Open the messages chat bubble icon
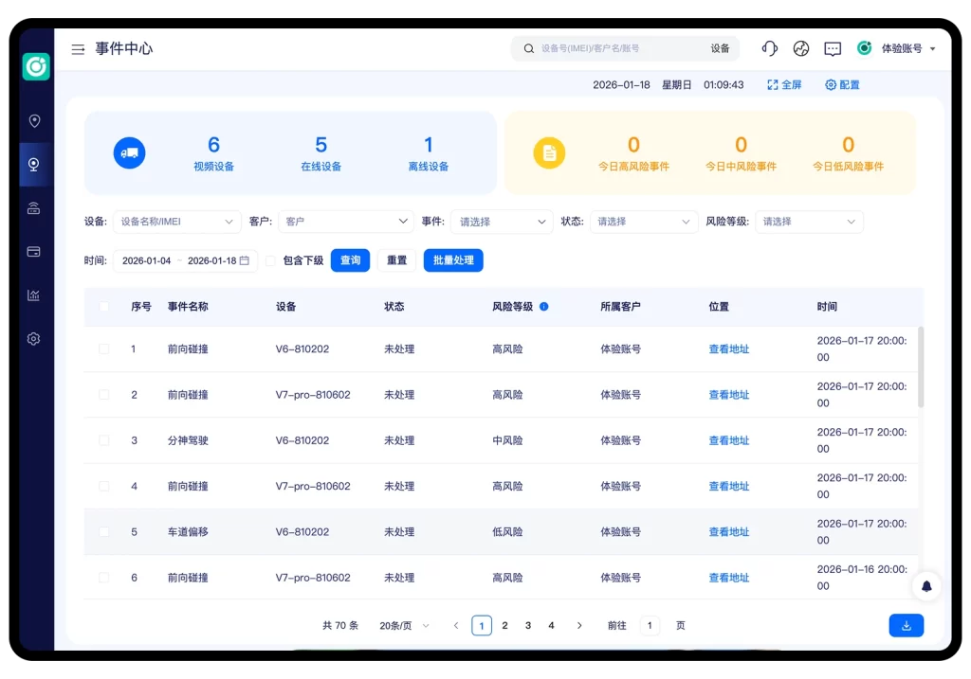Image resolution: width=971 pixels, height=679 pixels. (833, 48)
